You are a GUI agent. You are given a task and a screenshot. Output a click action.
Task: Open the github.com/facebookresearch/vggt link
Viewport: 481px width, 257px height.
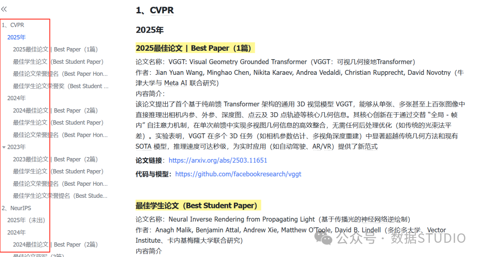(x=238, y=174)
